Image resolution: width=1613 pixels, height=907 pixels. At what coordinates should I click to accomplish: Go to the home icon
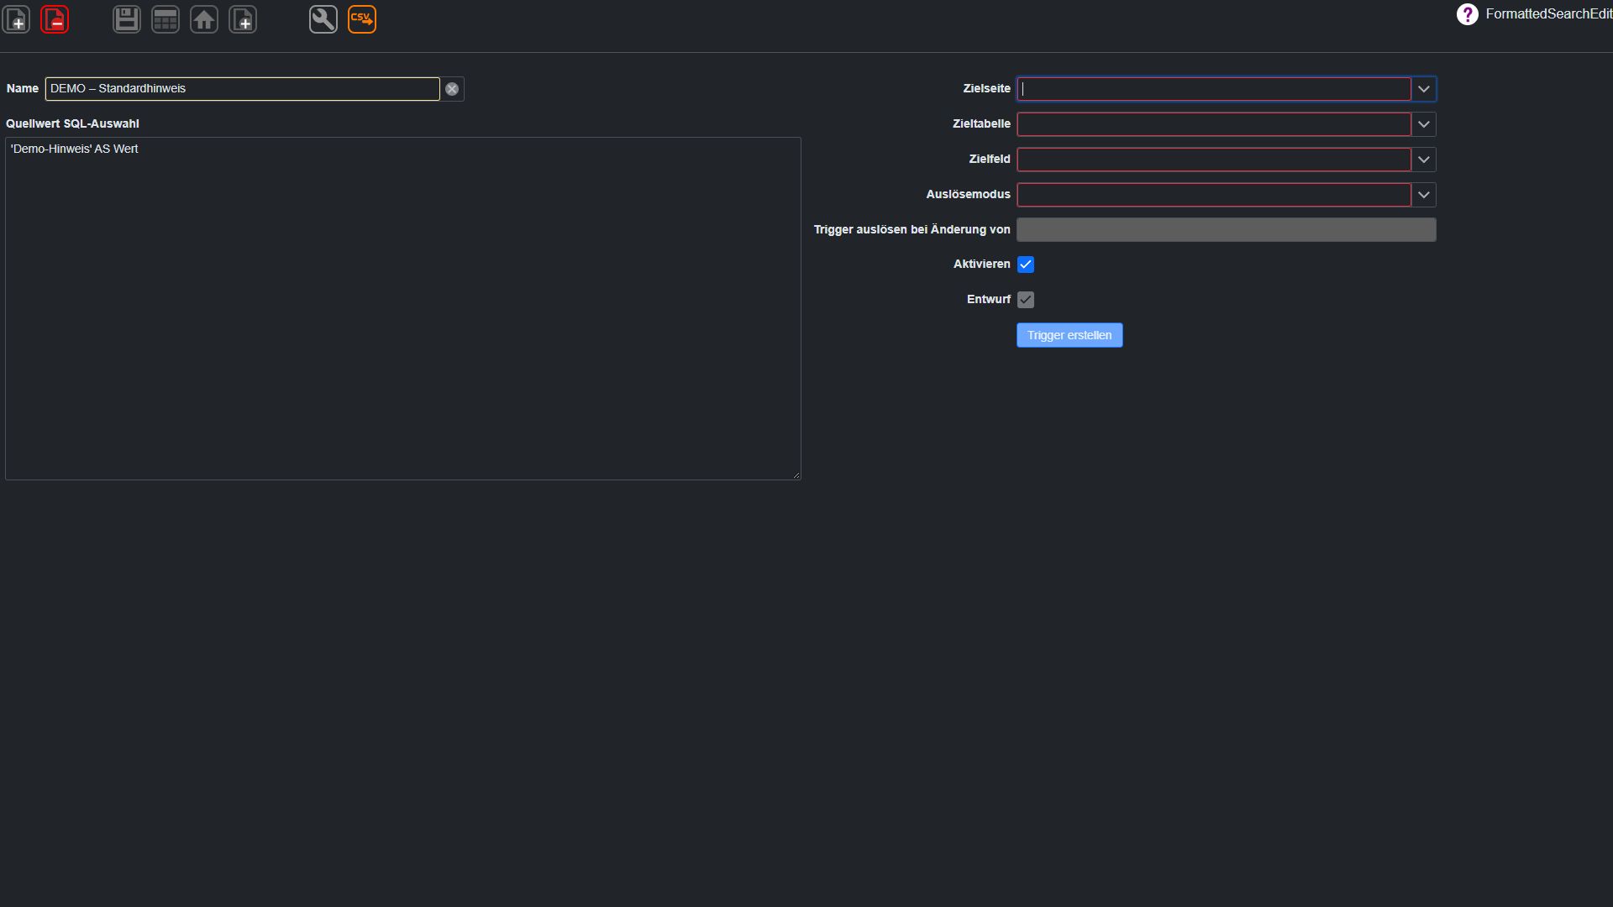204,19
